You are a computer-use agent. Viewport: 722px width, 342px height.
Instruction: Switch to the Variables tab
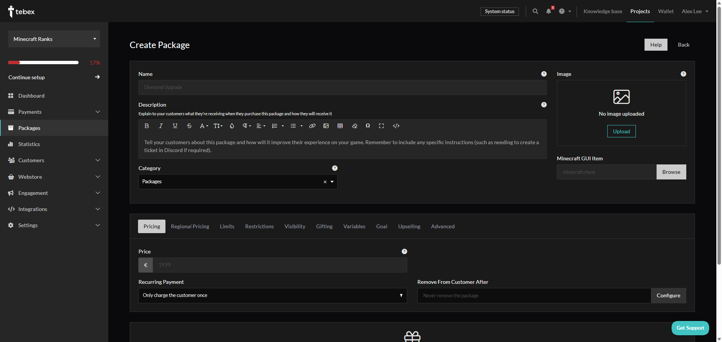[x=354, y=226]
